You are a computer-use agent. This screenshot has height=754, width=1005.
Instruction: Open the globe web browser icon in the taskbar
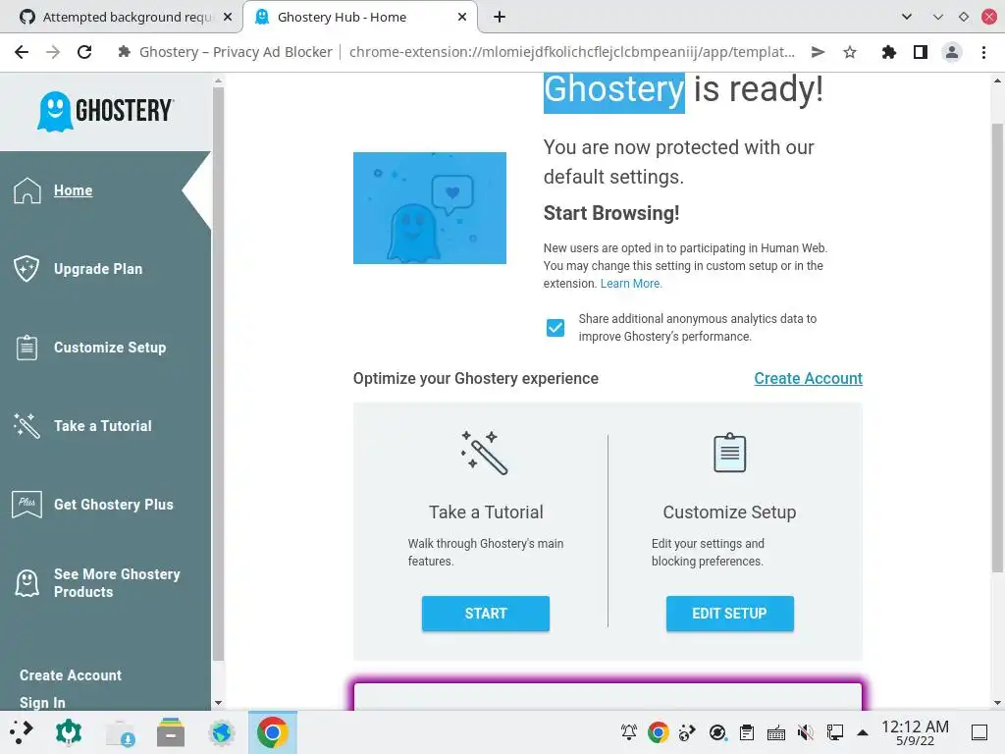click(222, 732)
